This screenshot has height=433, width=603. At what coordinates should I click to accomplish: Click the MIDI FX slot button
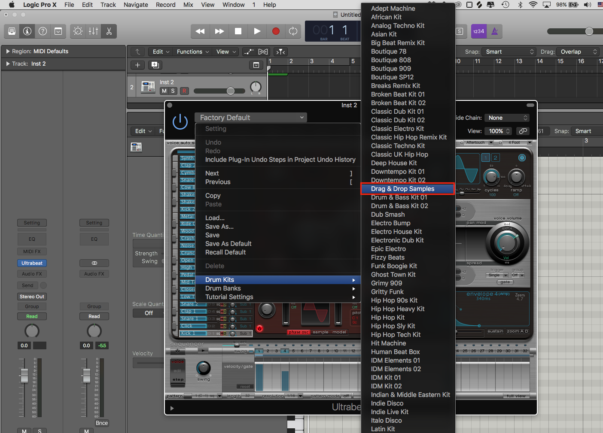pos(32,251)
